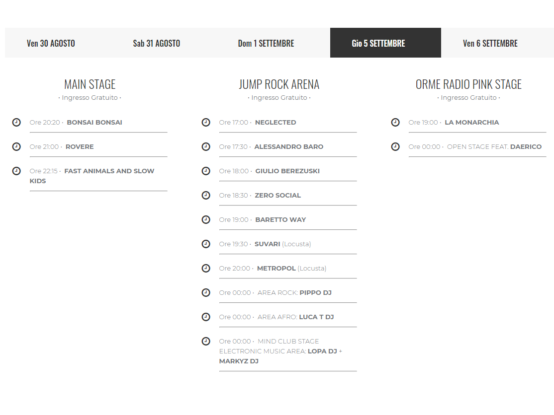Click the Jump Rock Arena heading
This screenshot has width=554, height=415.
pyautogui.click(x=279, y=84)
